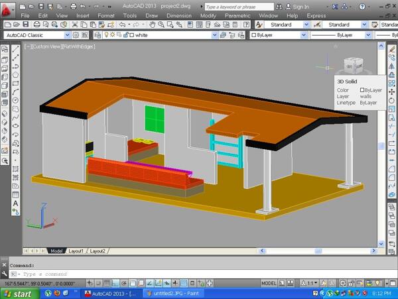Click the horizontal scrollbar thumb
The height and width of the screenshot is (299, 398).
coord(318,251)
